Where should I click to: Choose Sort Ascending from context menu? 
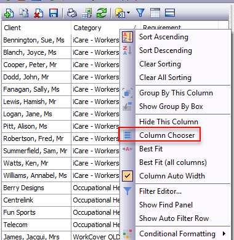[x=164, y=37]
